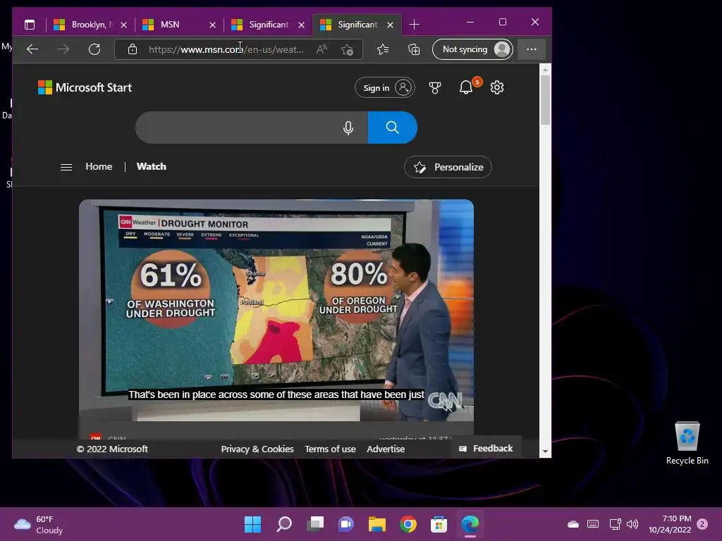
Task: Open Microsoft Rewards trophy icon
Action: pos(434,87)
